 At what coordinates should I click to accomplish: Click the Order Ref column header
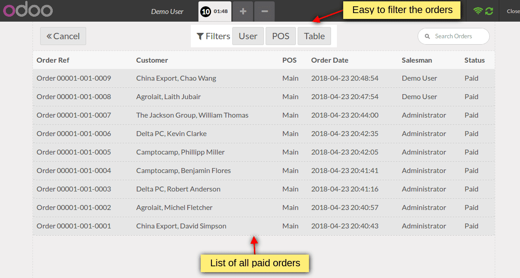click(x=53, y=60)
